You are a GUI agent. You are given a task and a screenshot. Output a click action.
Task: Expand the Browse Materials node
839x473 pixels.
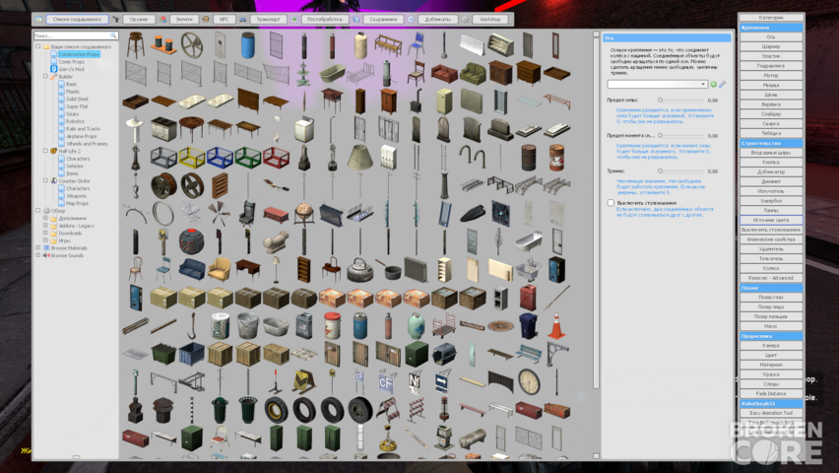coord(38,248)
